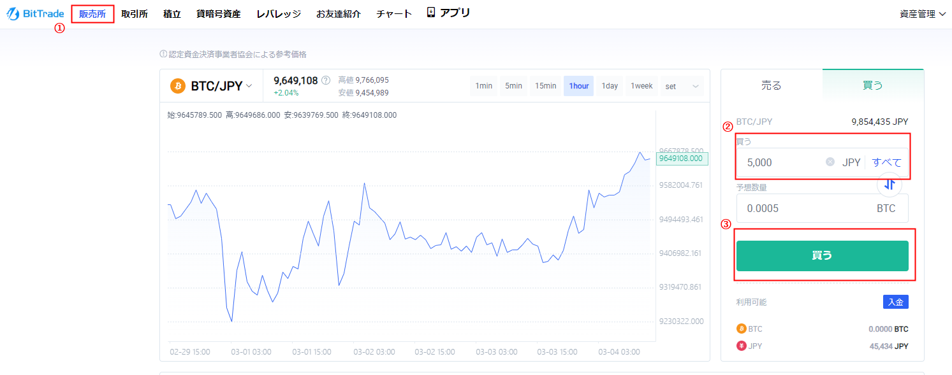Click the swap currency arrows icon
Viewport: 952px width, 375px height.
(890, 185)
